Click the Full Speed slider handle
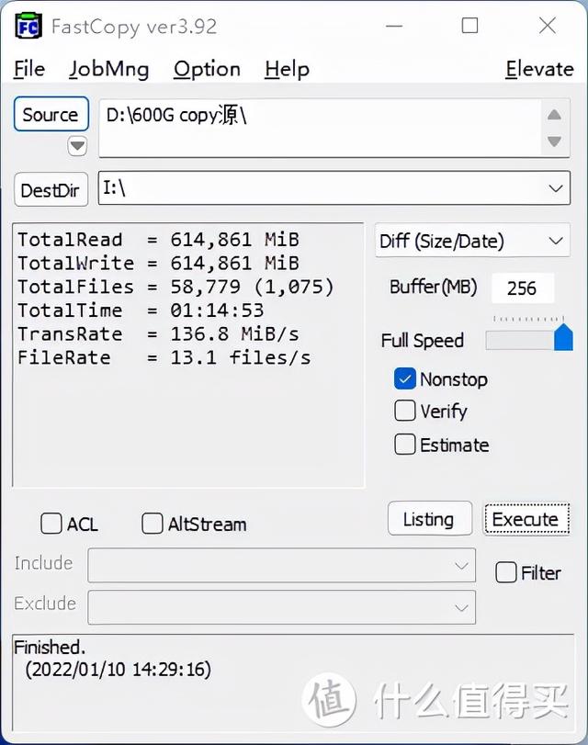The height and width of the screenshot is (745, 588). (563, 337)
